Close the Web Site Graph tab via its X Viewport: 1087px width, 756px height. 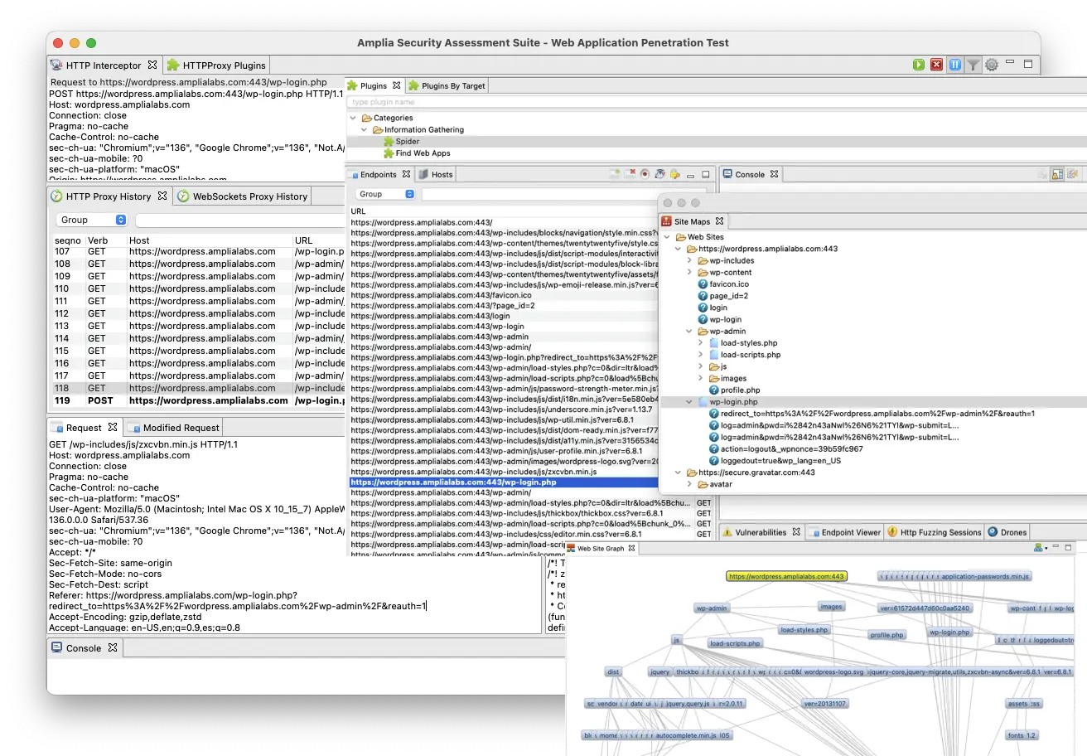[x=631, y=548]
